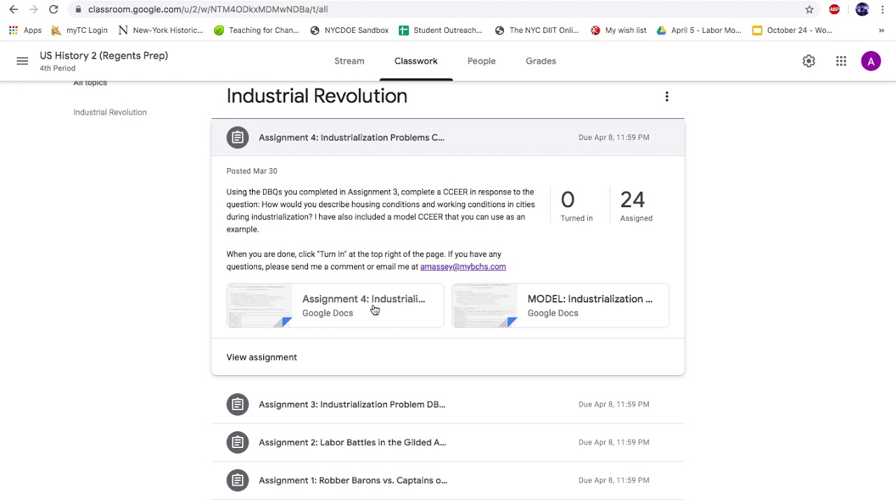Open the main hamburger menu

coord(22,61)
